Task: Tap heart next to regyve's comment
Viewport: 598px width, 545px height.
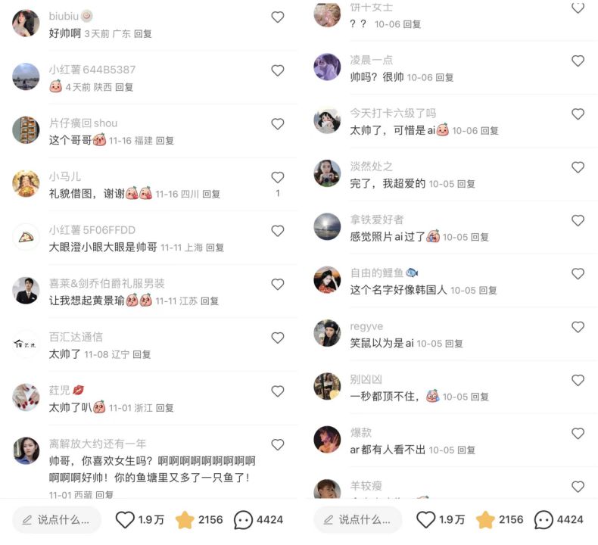Action: 578,327
